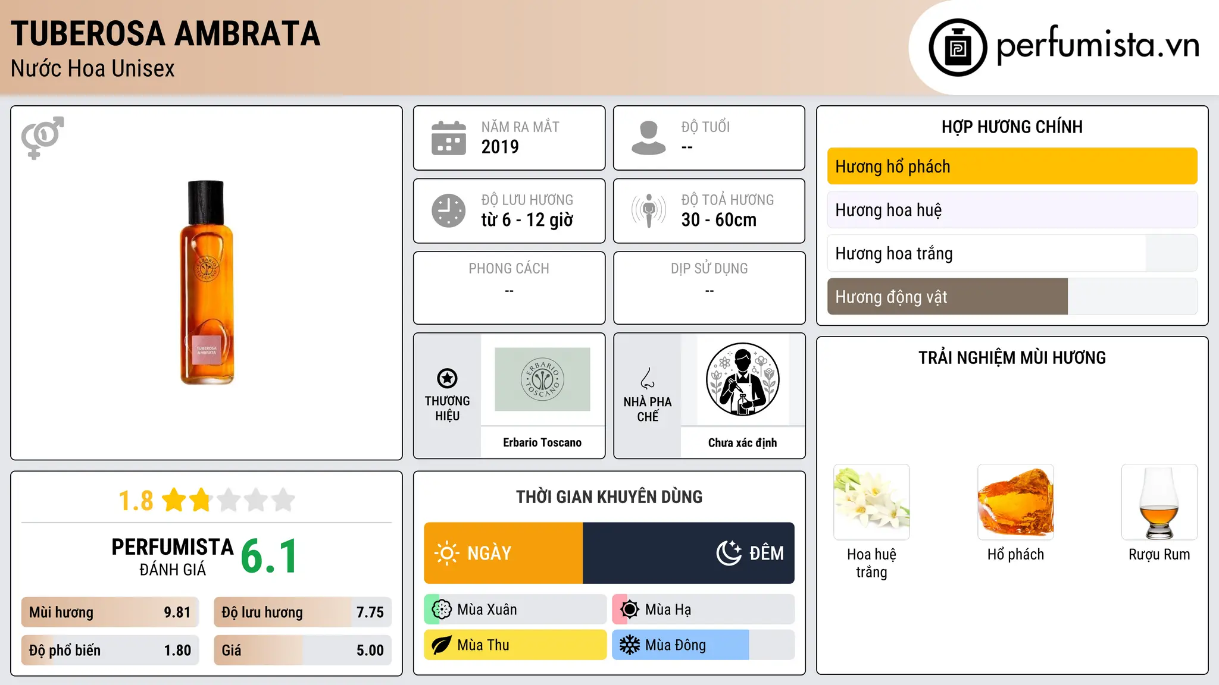This screenshot has width=1219, height=685.
Task: Open the Erbario Toscano brand logo
Action: tap(542, 379)
